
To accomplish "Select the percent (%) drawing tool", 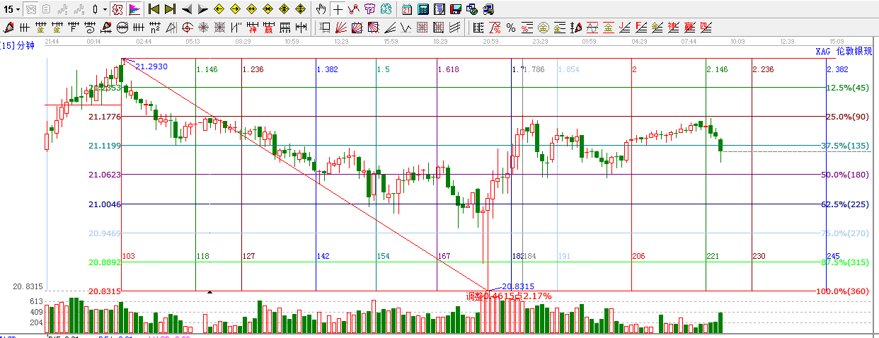I will [511, 28].
